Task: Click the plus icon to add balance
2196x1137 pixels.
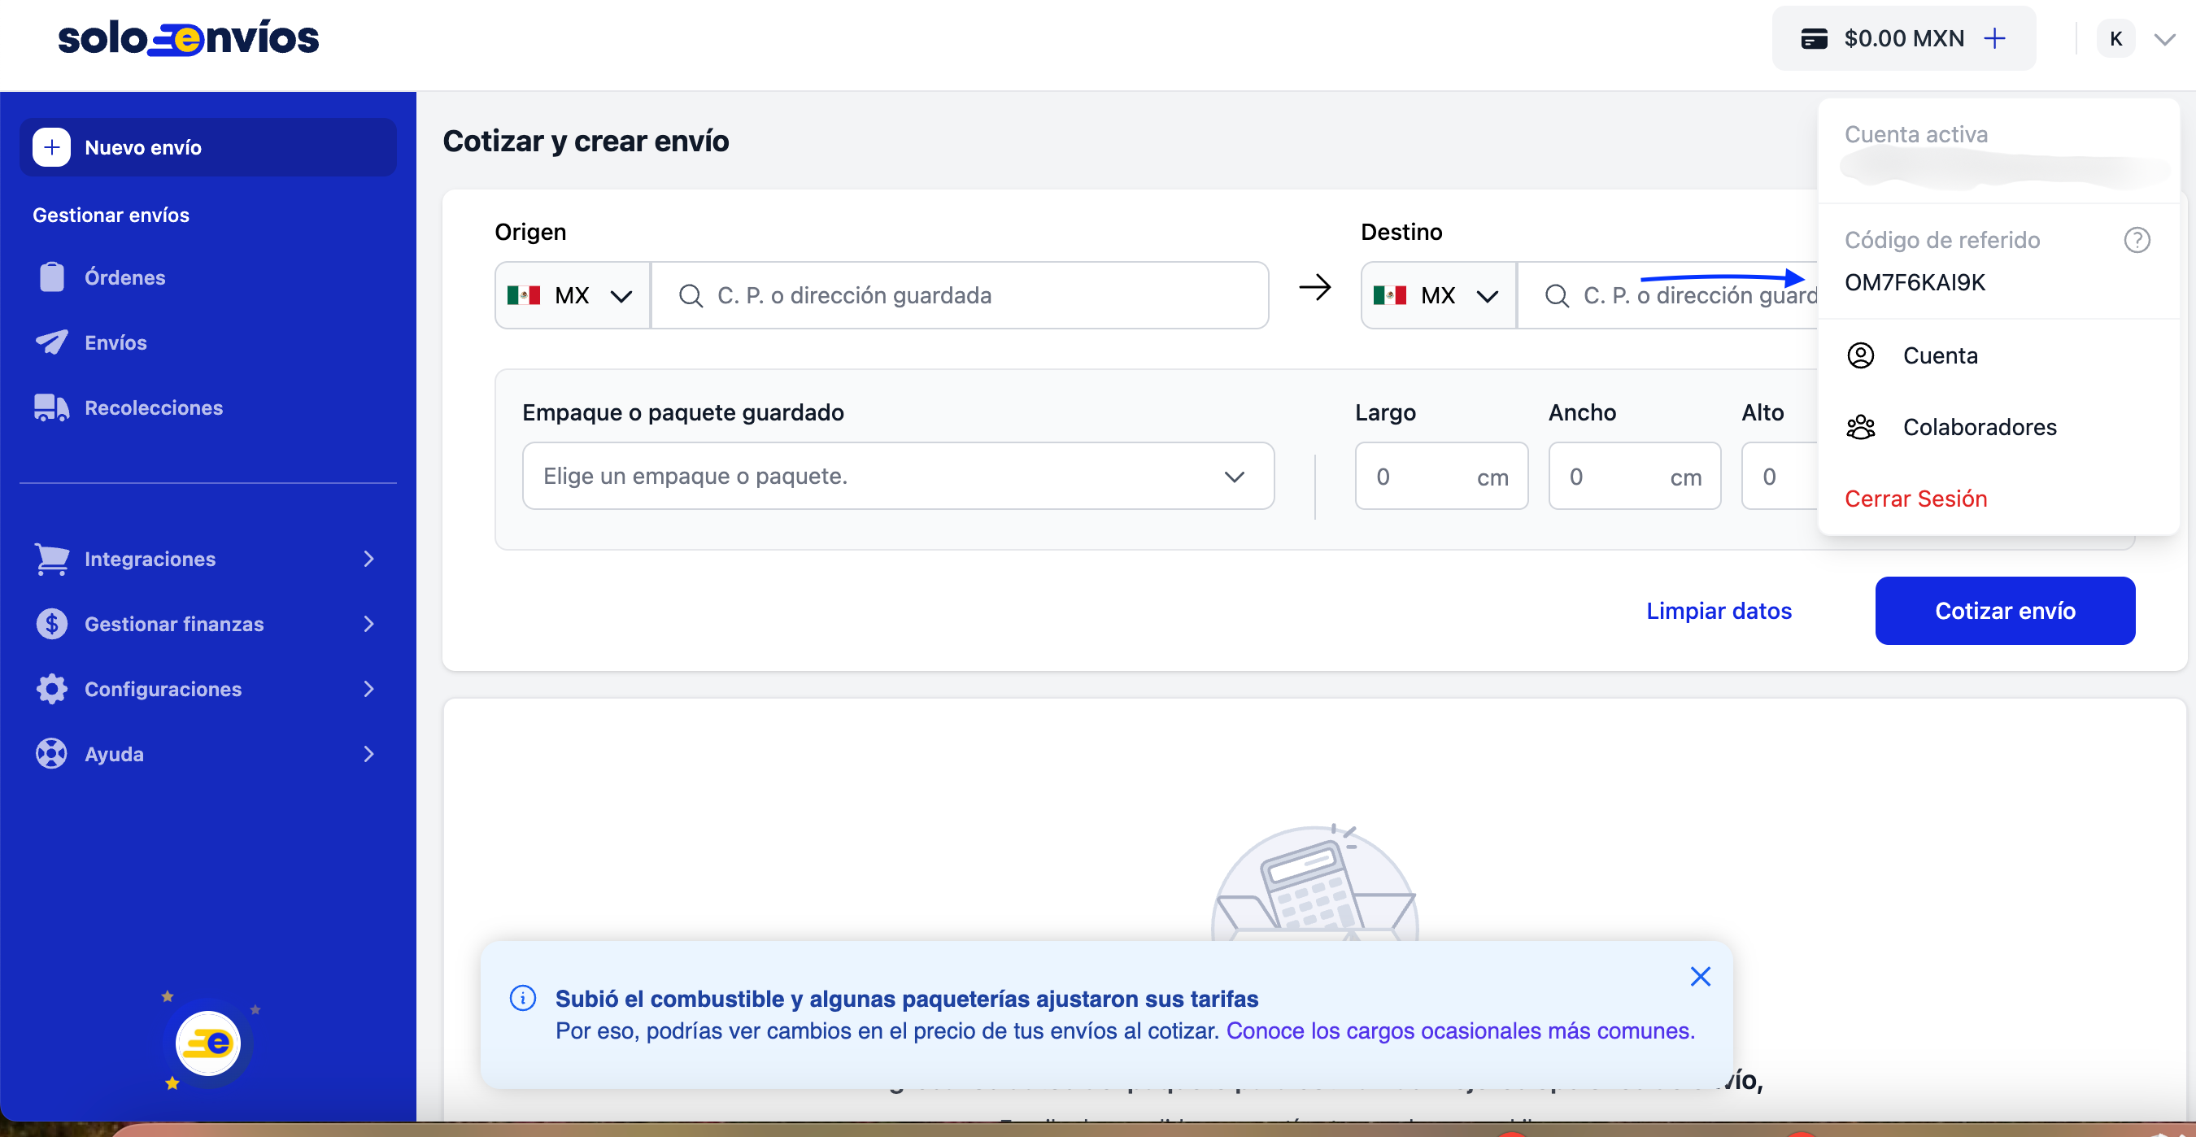Action: (x=1994, y=38)
